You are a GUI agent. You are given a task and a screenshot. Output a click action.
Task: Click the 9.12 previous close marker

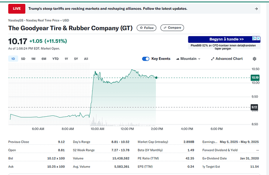254,107
